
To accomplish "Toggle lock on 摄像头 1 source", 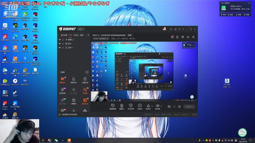I will point(63,39).
